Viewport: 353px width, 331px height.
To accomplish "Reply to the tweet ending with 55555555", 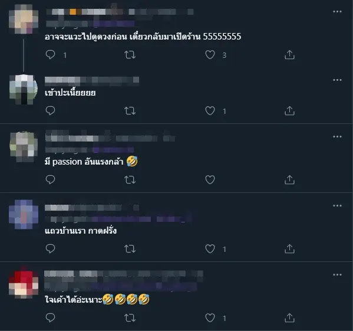I will coord(50,55).
